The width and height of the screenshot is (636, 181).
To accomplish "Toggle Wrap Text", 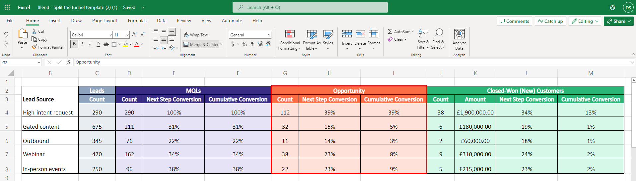I will [x=196, y=35].
